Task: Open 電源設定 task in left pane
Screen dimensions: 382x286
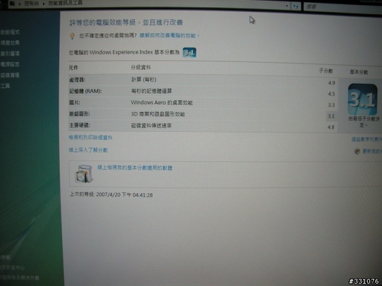Action: [x=10, y=64]
